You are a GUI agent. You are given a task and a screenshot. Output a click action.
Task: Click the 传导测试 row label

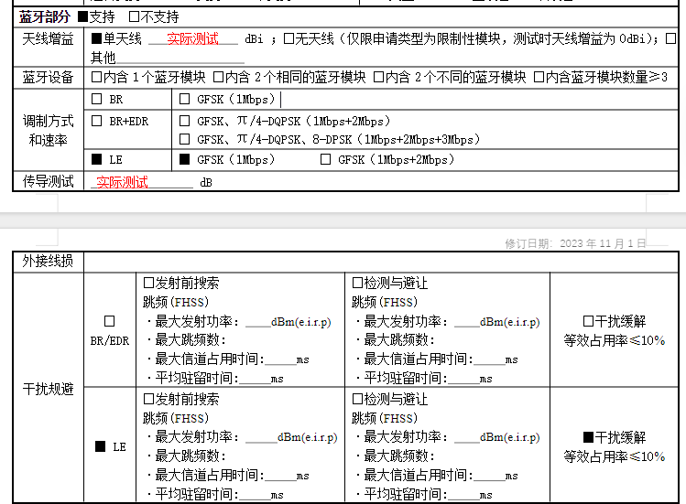coord(49,181)
